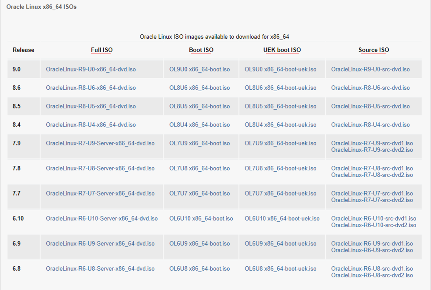Click OracleLinux-R8-U5-src-dvd.iso
431x290 pixels.
(370, 106)
